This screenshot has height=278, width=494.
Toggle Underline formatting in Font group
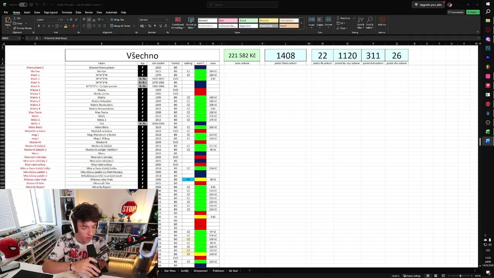tap(49, 26)
